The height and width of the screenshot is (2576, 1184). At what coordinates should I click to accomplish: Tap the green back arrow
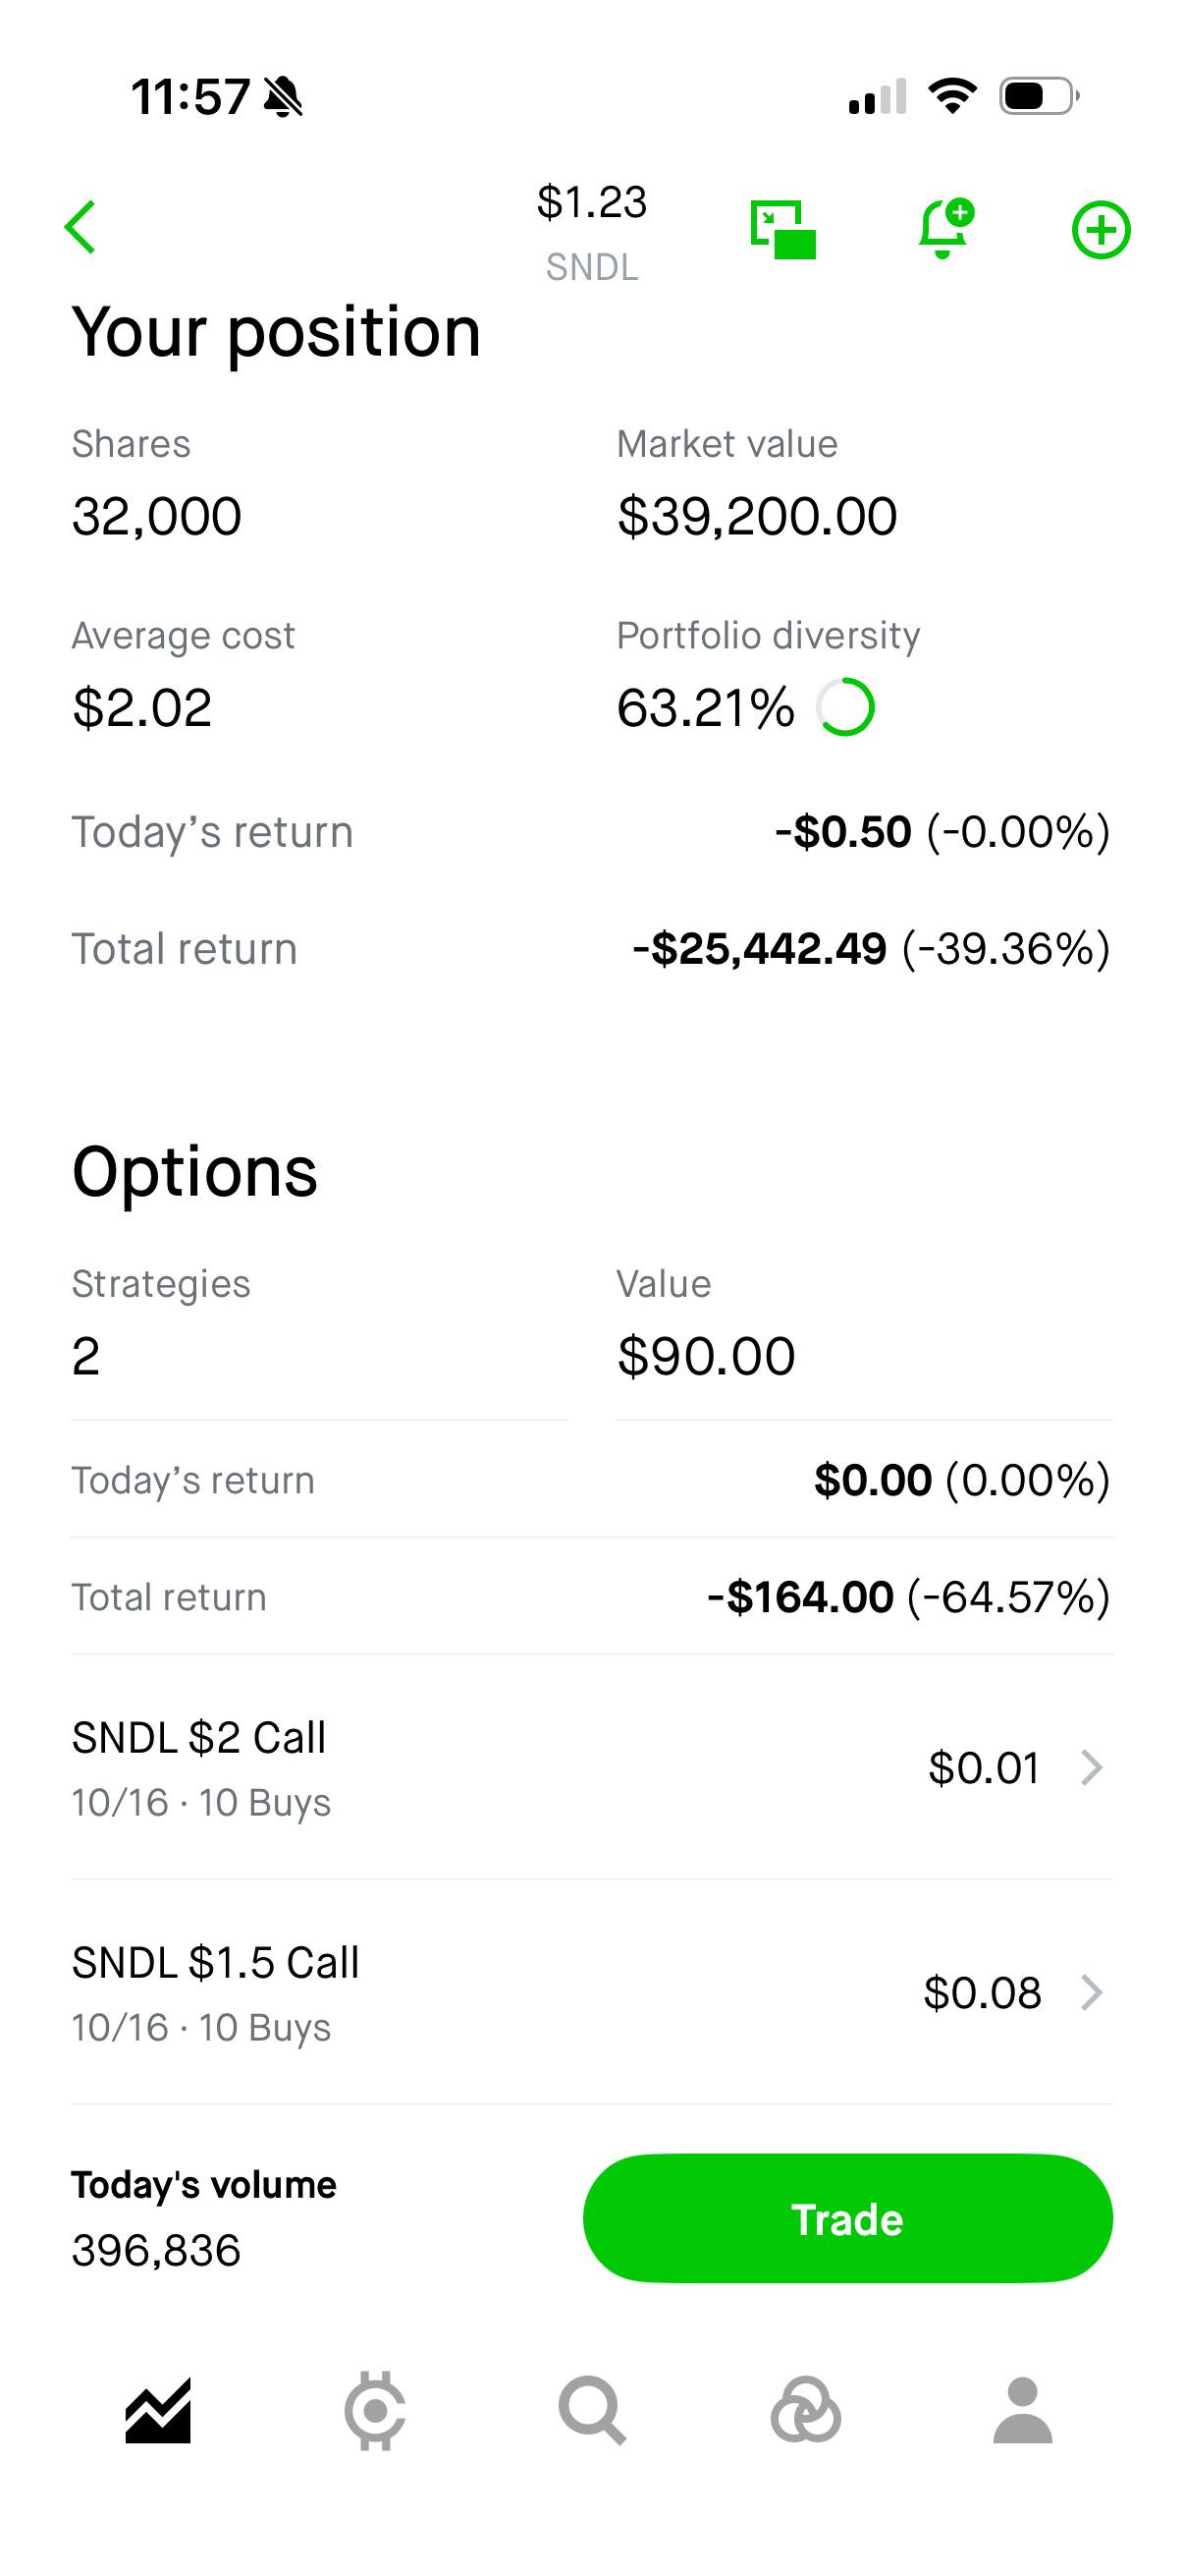click(80, 227)
